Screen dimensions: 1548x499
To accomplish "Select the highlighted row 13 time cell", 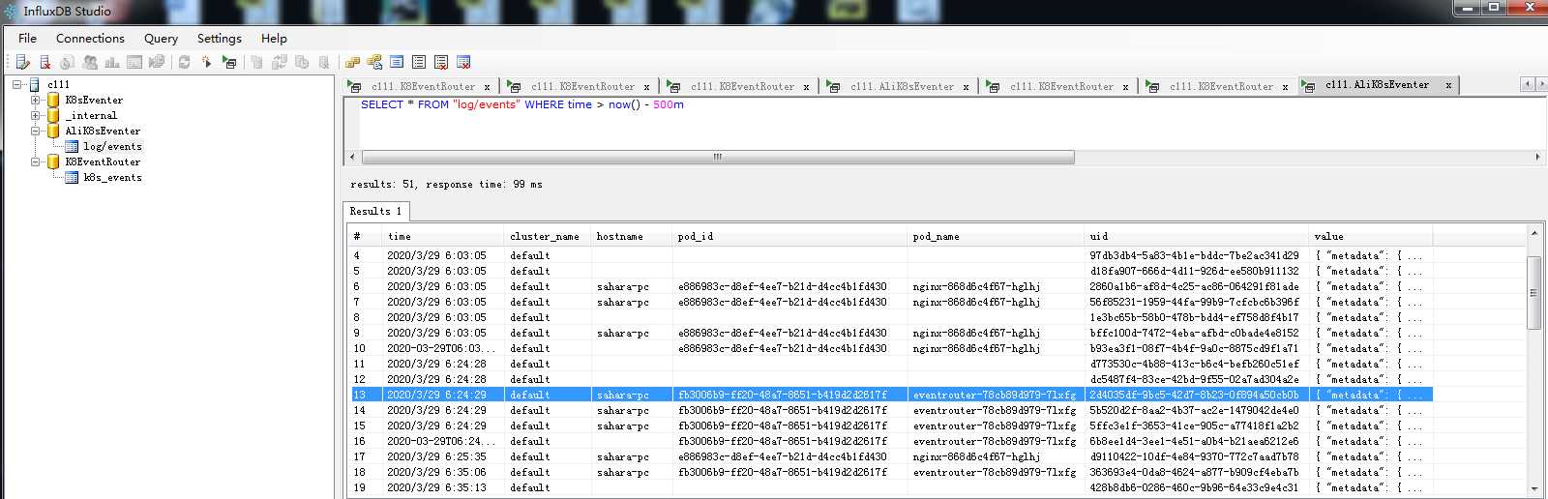I will pos(443,395).
